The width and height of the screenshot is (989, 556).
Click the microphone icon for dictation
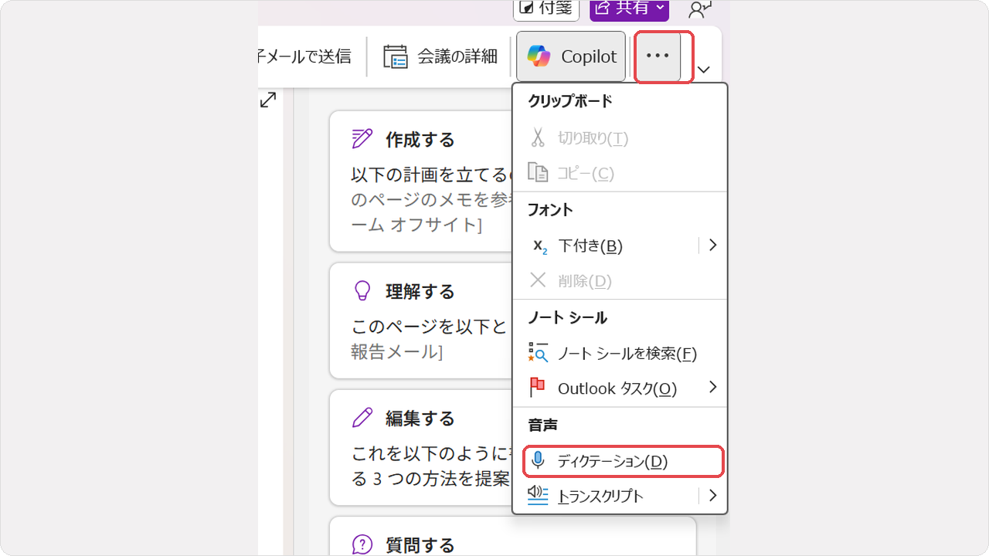[x=538, y=461]
